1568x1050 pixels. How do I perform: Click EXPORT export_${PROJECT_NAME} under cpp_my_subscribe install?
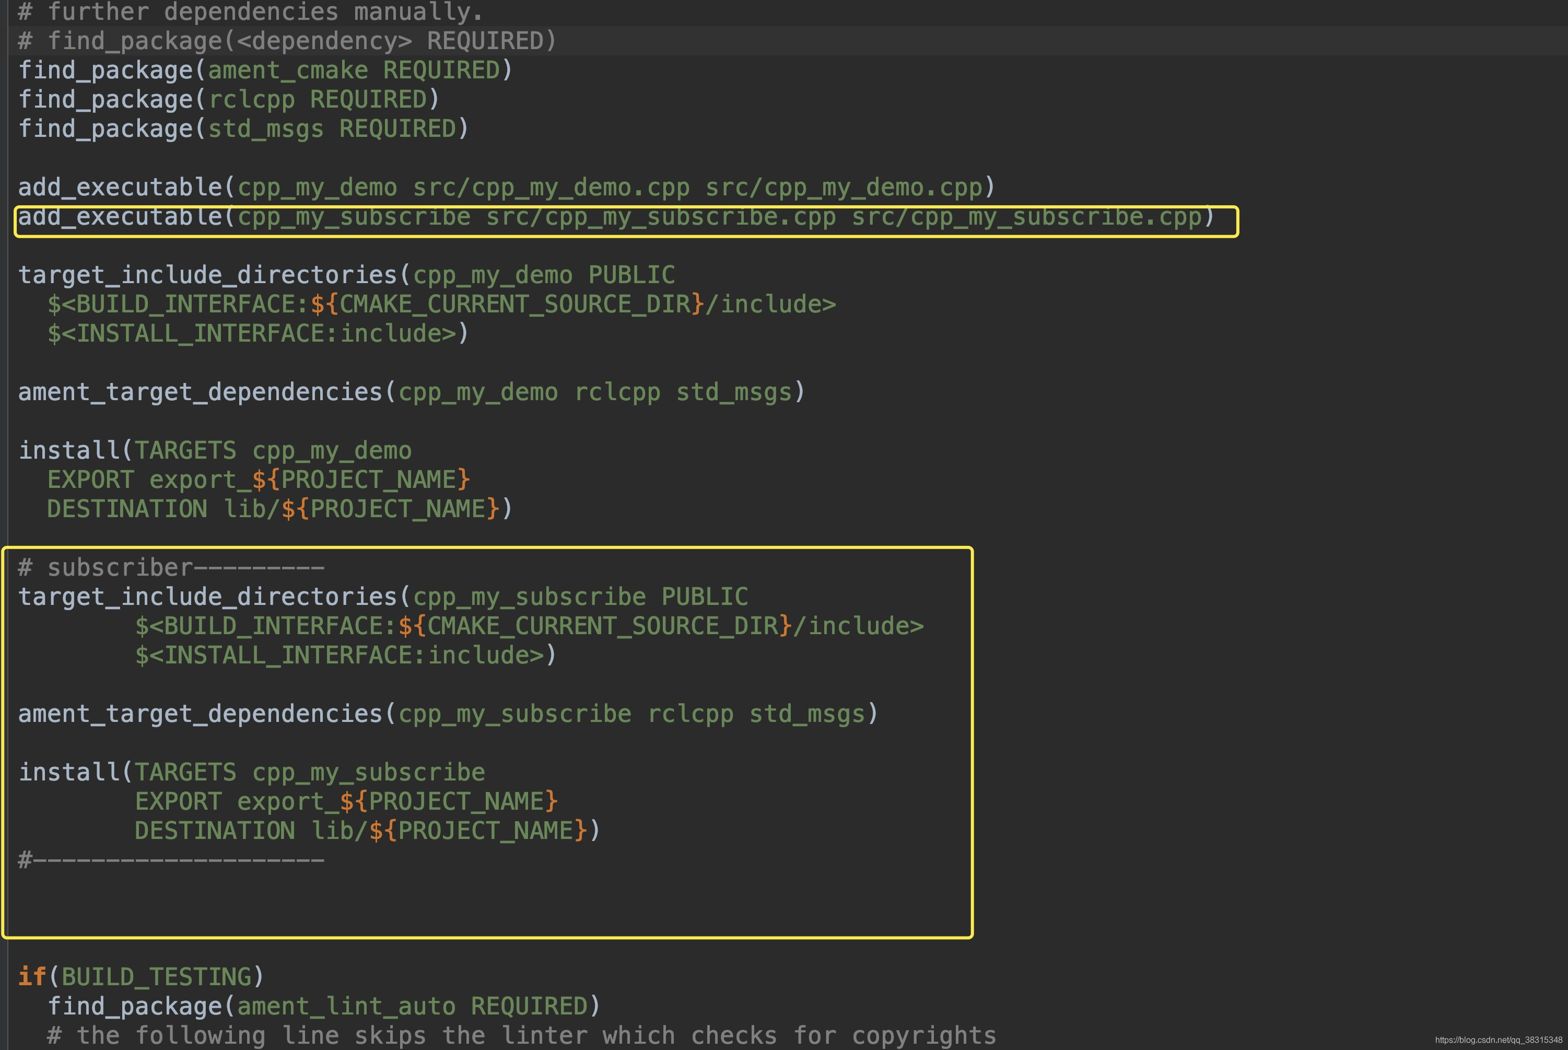[346, 802]
